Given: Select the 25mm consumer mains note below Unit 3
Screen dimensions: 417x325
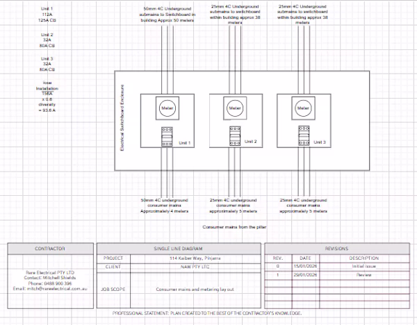Looking at the screenshot, I should (x=303, y=206).
